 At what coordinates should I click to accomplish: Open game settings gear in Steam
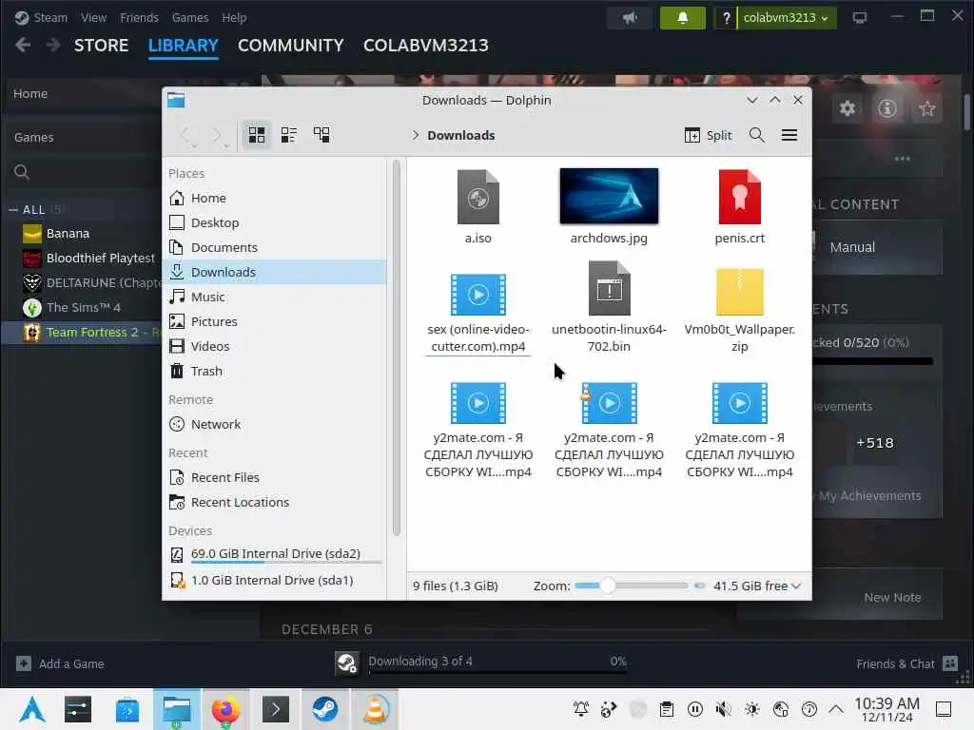point(847,108)
